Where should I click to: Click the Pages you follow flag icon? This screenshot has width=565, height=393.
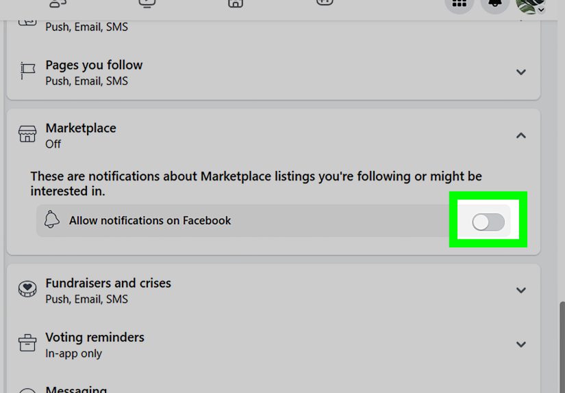27,70
